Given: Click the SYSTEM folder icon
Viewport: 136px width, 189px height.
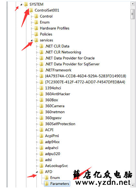Looking at the screenshot, I should click(26, 4).
